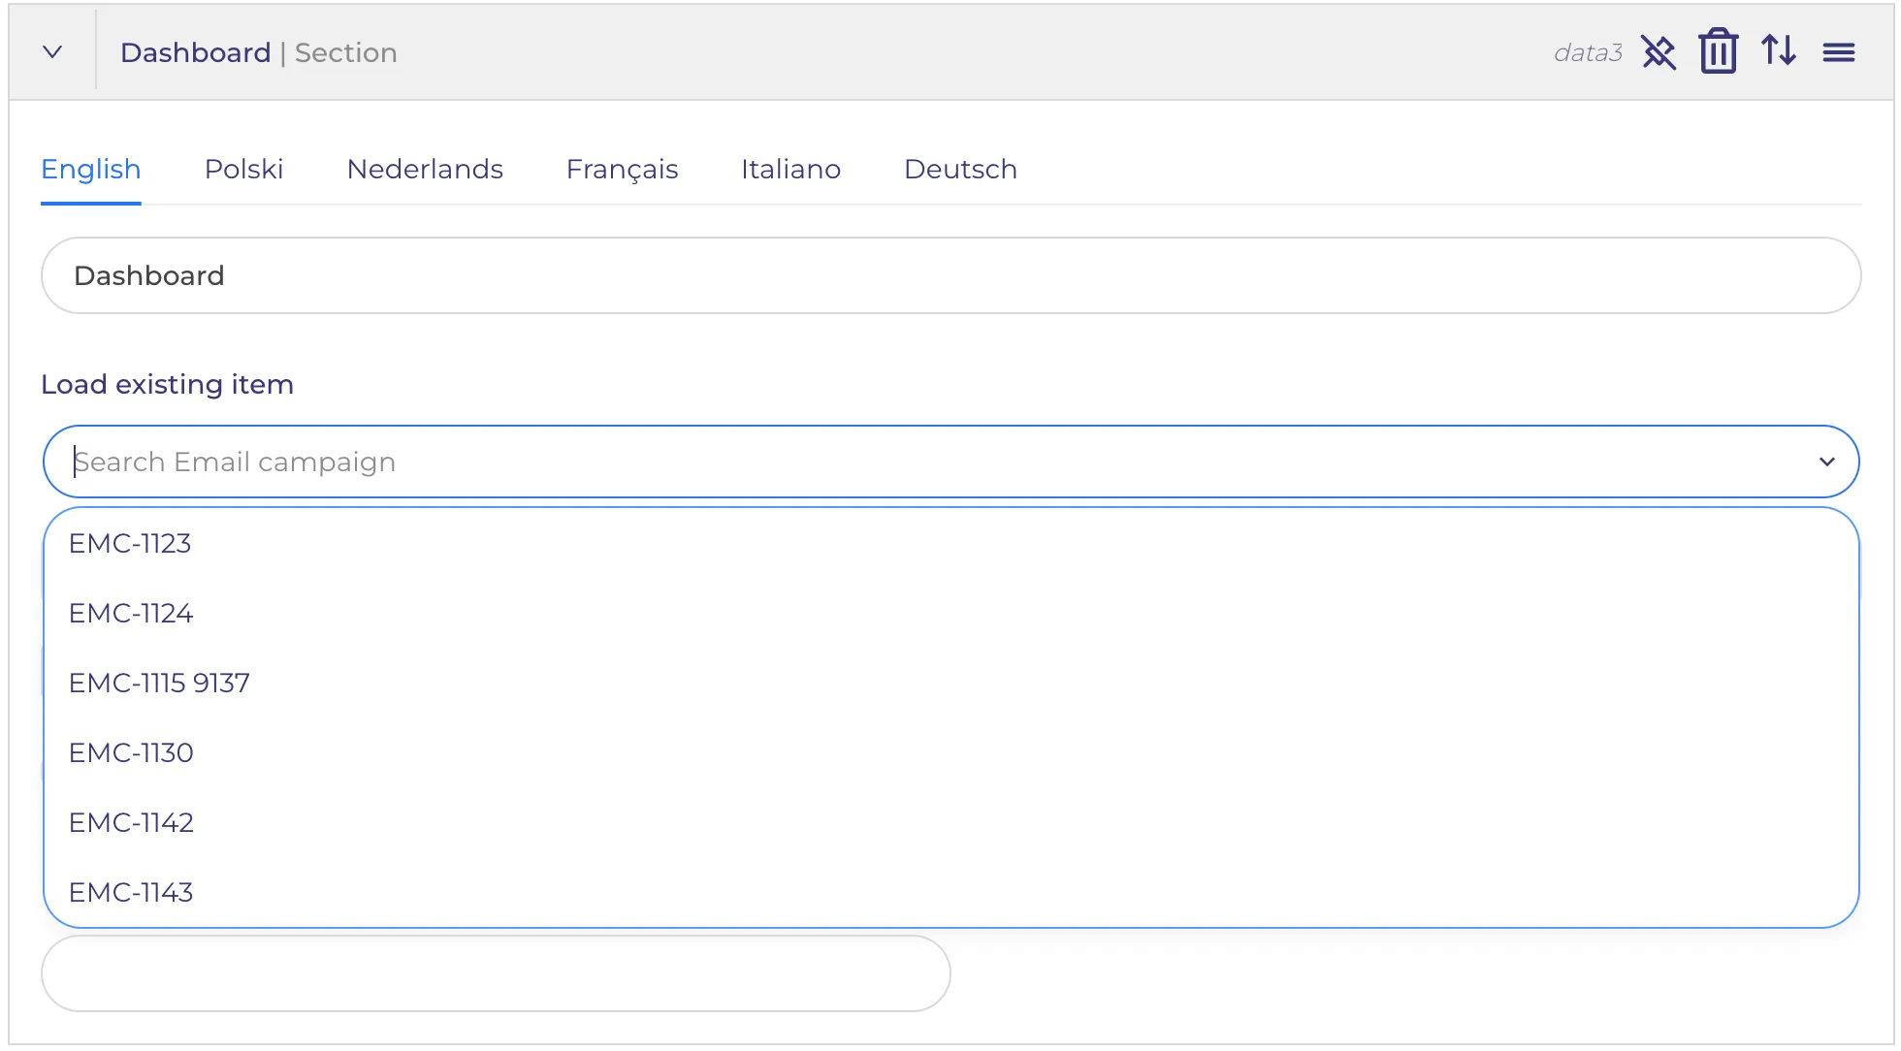Viewport: 1901px width, 1051px height.
Task: Choose the EMC-1115 9137 option
Action: (x=950, y=683)
